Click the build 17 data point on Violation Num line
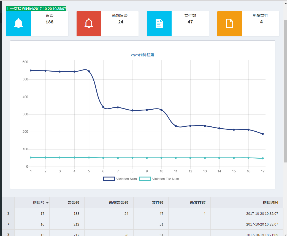287x236 pixels. [x=263, y=134]
